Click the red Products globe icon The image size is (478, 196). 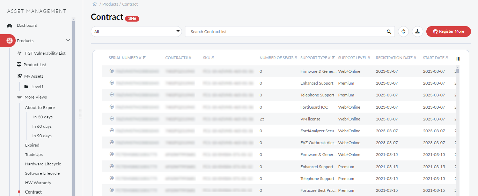(9, 41)
